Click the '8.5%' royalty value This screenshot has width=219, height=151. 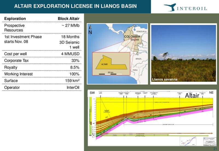pyautogui.click(x=75, y=67)
